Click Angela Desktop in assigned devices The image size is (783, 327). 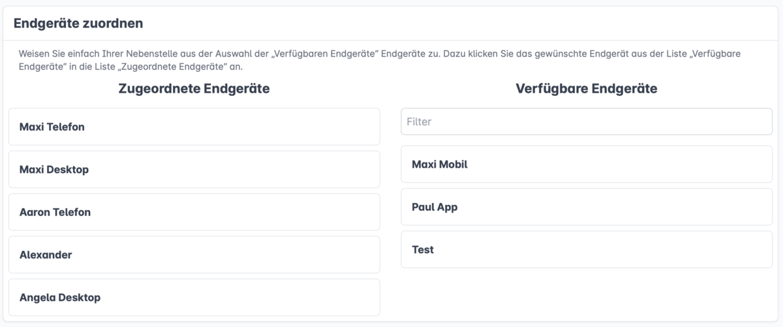pyautogui.click(x=194, y=298)
